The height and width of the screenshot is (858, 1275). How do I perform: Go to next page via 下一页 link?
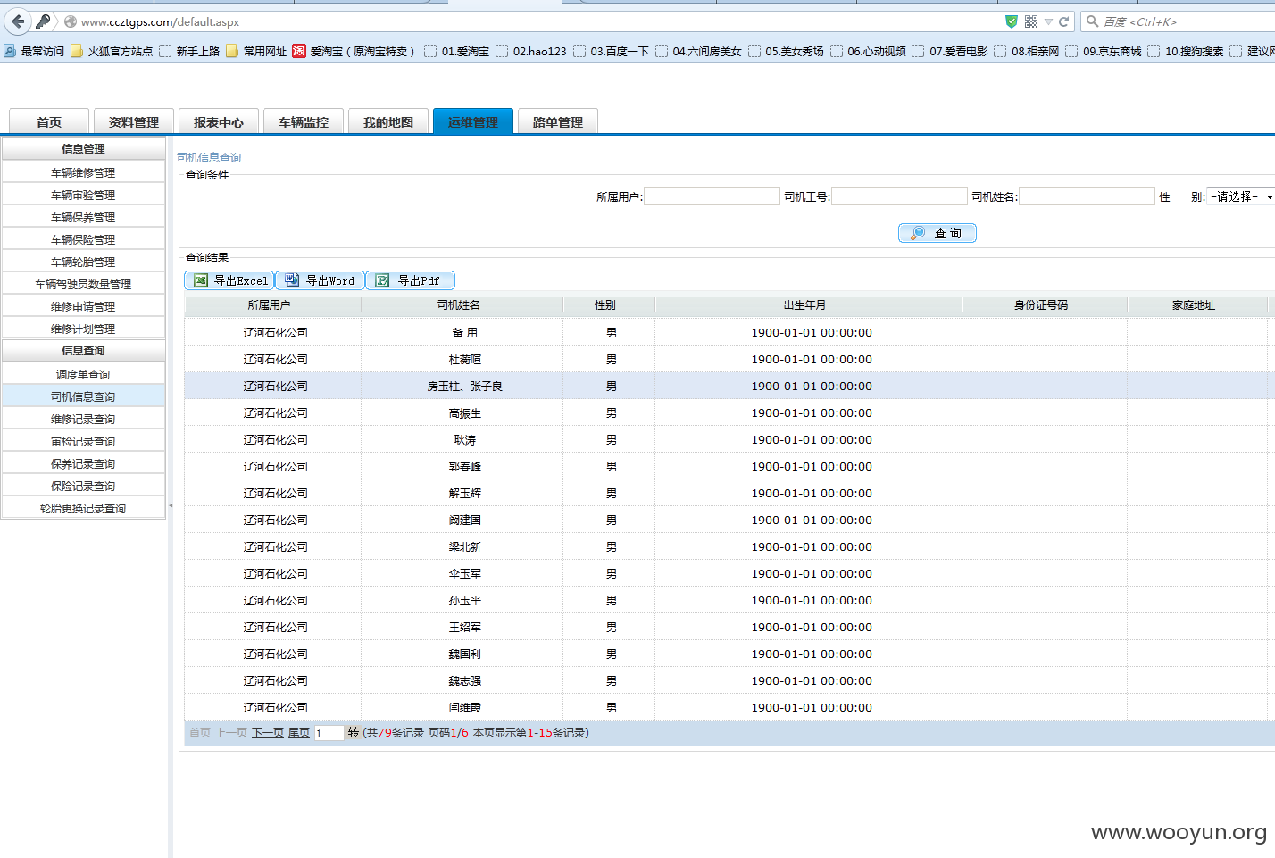(x=268, y=733)
